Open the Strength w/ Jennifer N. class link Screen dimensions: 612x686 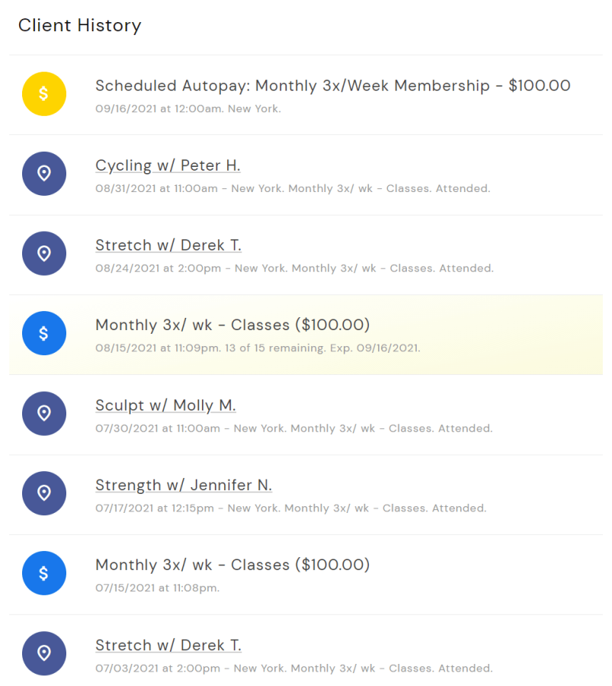point(184,486)
